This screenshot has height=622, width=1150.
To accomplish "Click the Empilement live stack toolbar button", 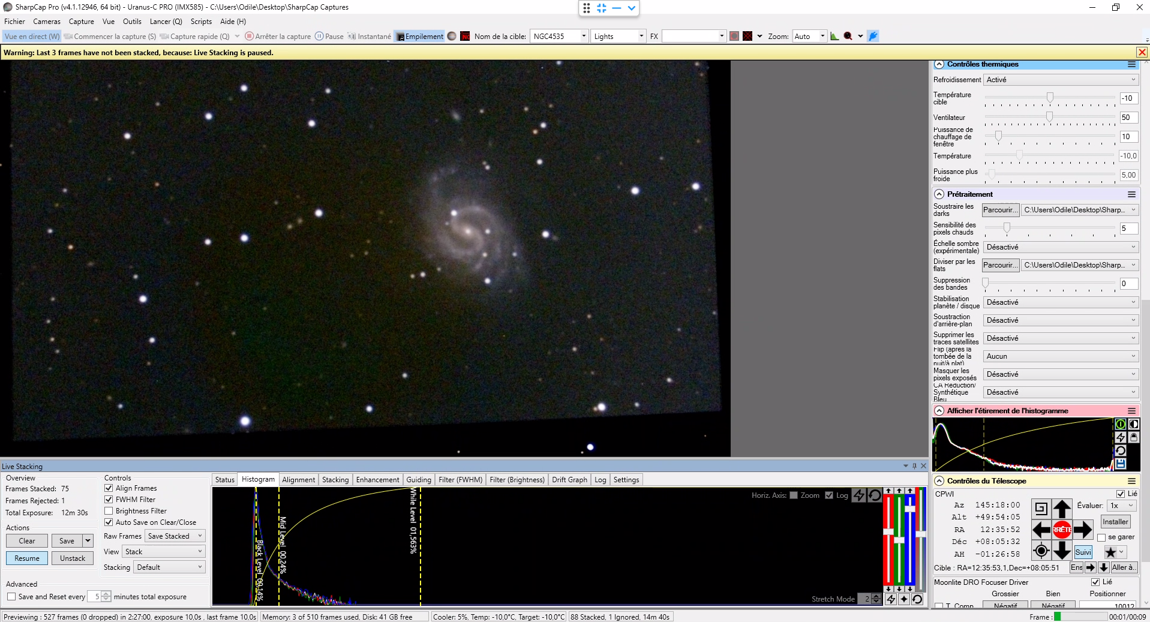I will tap(419, 37).
